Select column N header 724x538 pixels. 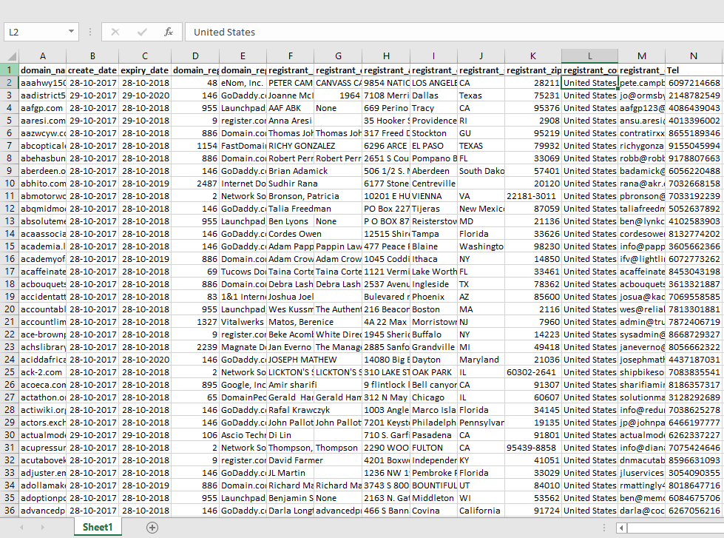click(x=694, y=56)
